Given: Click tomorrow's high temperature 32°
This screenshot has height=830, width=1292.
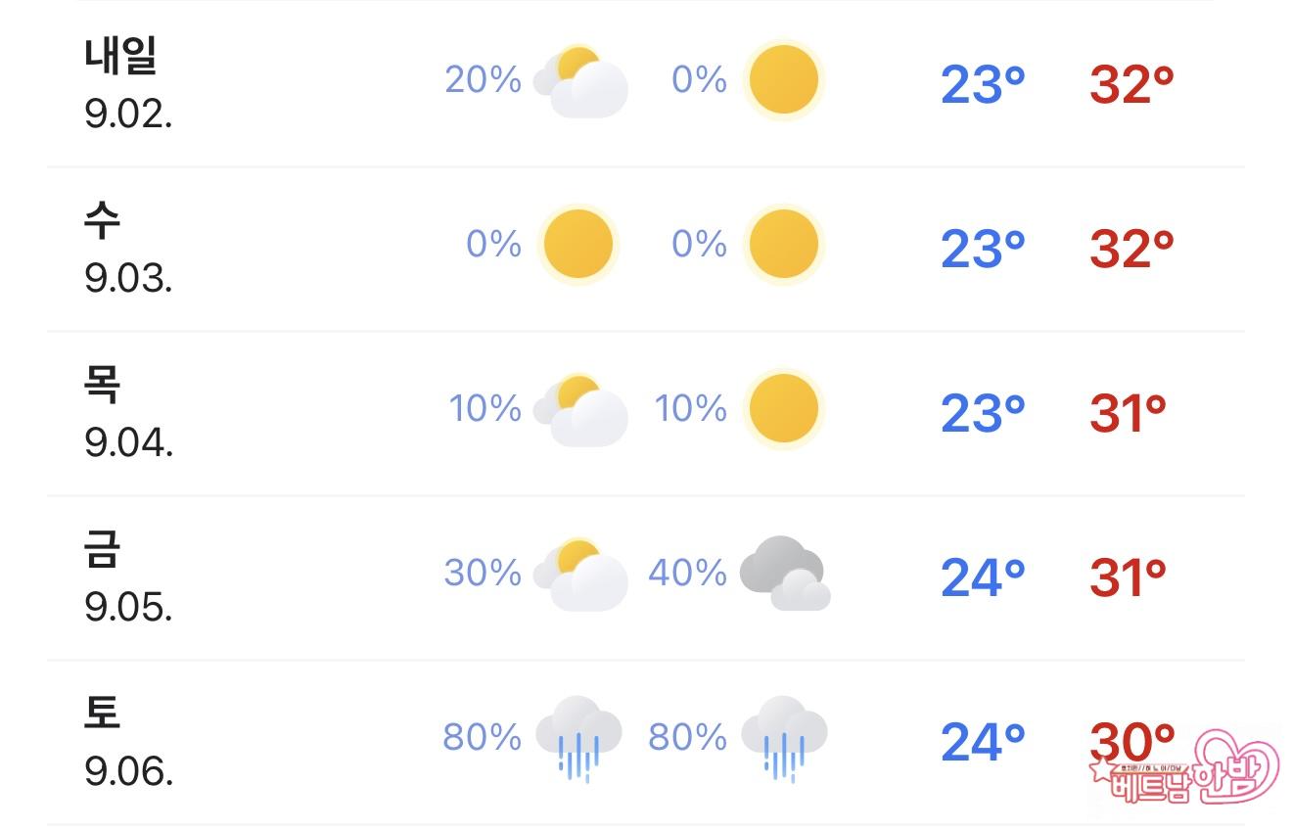Looking at the screenshot, I should coord(1131,86).
